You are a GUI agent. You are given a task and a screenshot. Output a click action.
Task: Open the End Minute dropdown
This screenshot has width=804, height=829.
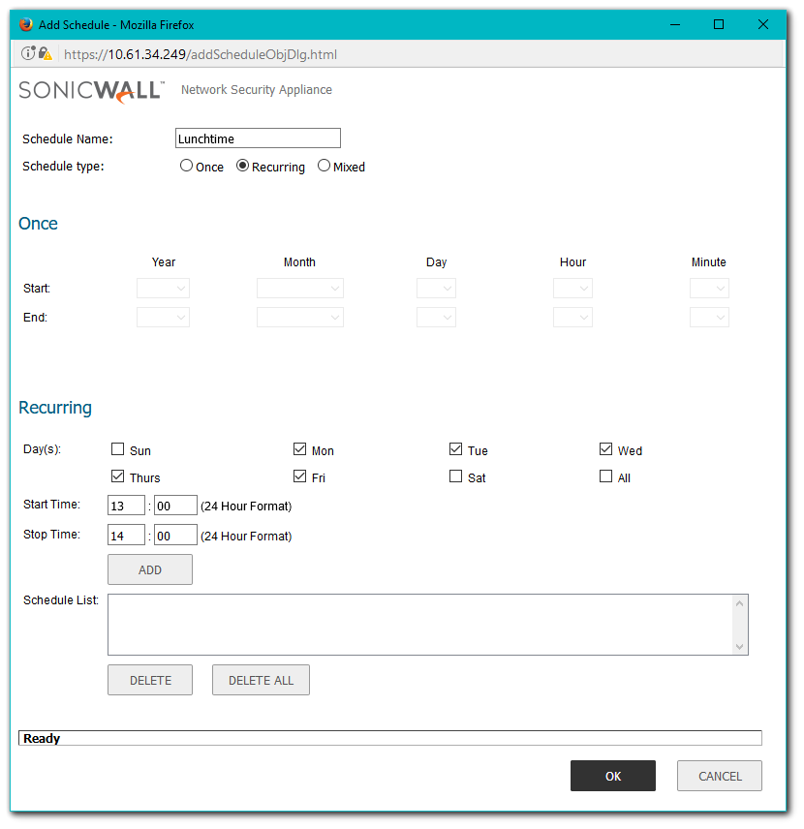[709, 318]
